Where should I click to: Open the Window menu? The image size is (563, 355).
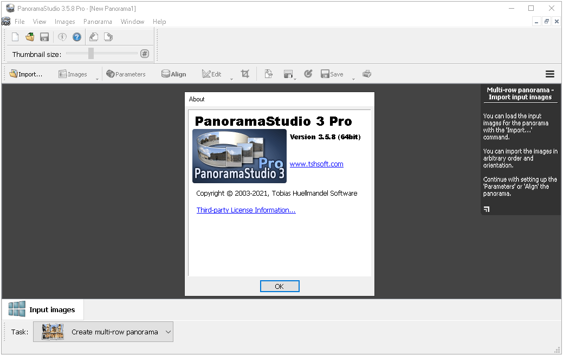click(132, 22)
